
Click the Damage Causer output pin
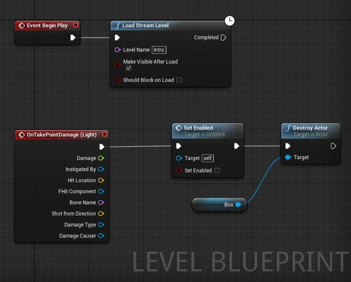click(x=101, y=235)
